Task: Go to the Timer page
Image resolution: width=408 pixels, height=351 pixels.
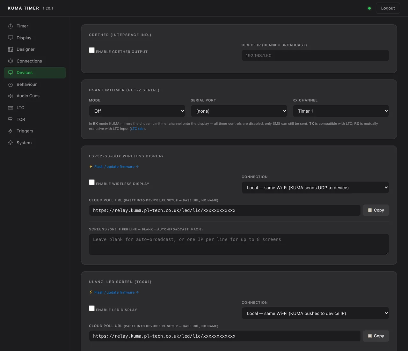Action: tap(35, 26)
